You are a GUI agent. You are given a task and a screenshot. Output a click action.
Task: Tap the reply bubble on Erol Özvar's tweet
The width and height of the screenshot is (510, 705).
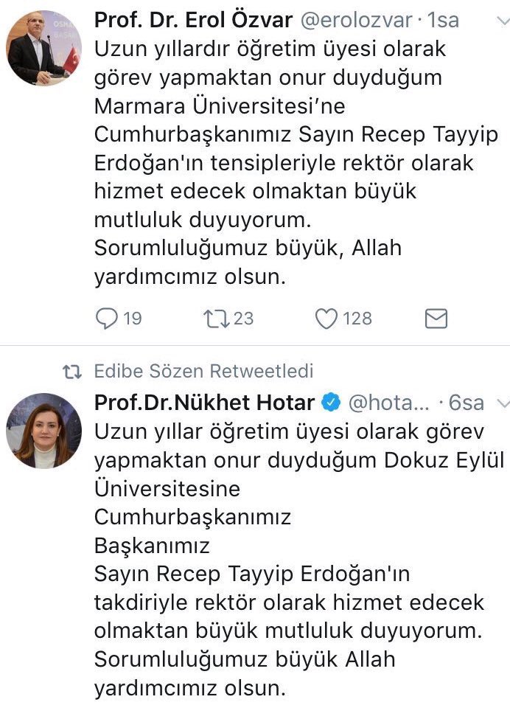pyautogui.click(x=108, y=318)
